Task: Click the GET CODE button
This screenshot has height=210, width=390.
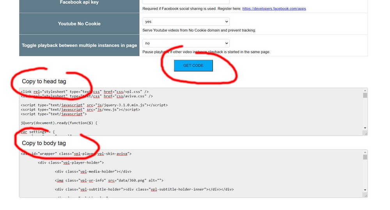Action: click(x=193, y=65)
